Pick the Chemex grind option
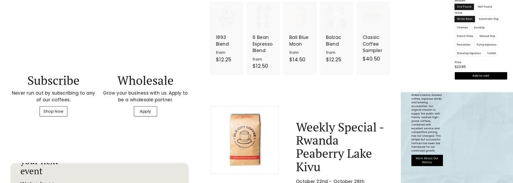Viewport: 513px width, 183px height. click(x=462, y=27)
